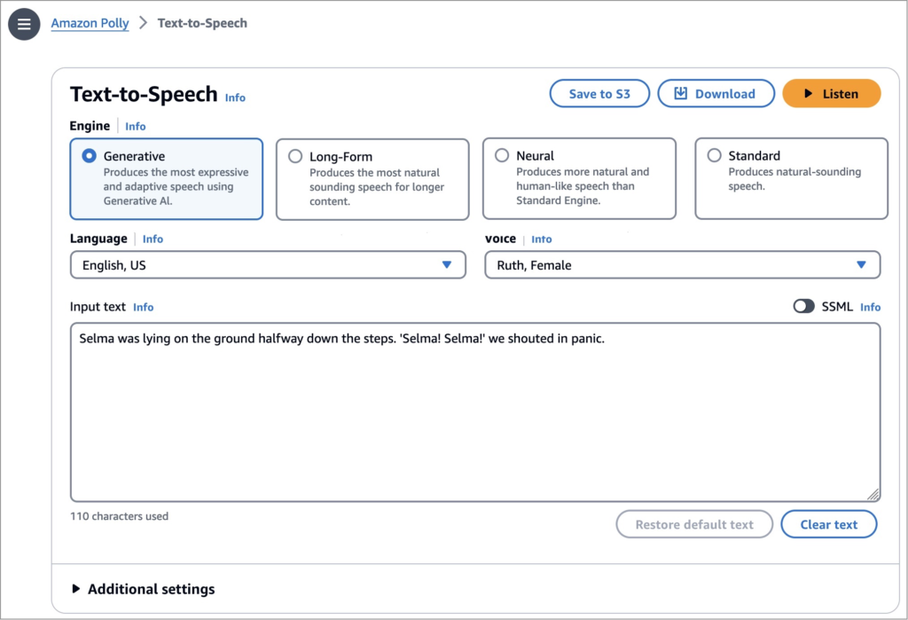This screenshot has width=908, height=620.
Task: Navigate back via the Amazon Polly breadcrumb
Action: click(x=90, y=23)
